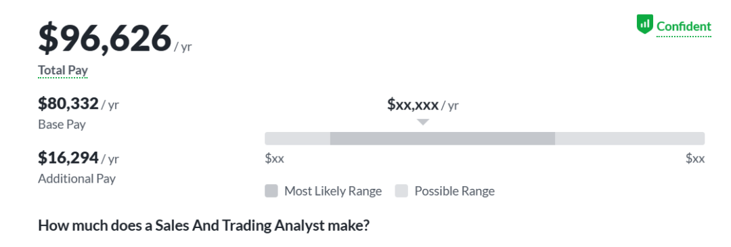Click the maximum $xx label under the bar
Image resolution: width=731 pixels, height=247 pixels.
point(695,159)
